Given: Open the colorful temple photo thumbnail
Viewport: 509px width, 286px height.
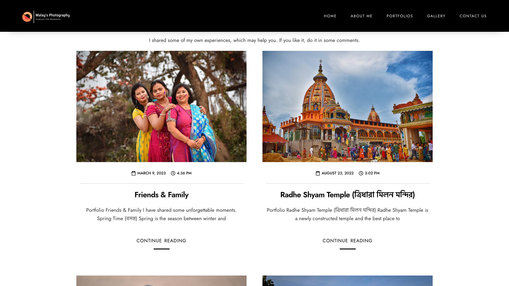Looking at the screenshot, I should [x=347, y=106].
